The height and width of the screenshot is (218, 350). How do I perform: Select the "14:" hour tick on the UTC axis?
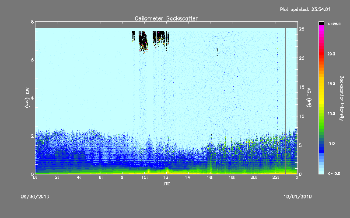pyautogui.click(x=188, y=177)
